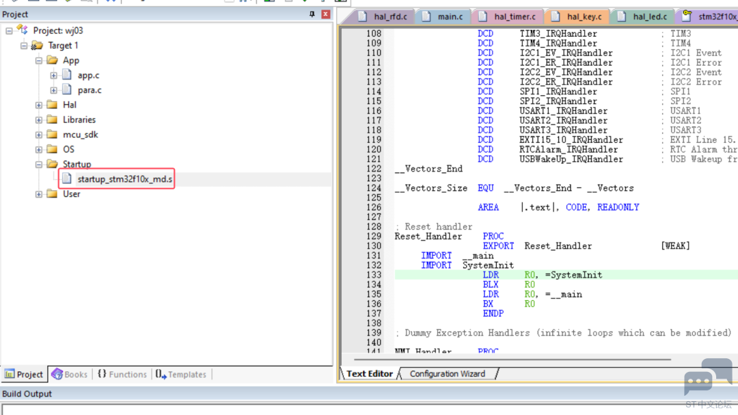This screenshot has width=738, height=415.
Task: Expand the Hal folder
Action: click(x=38, y=105)
